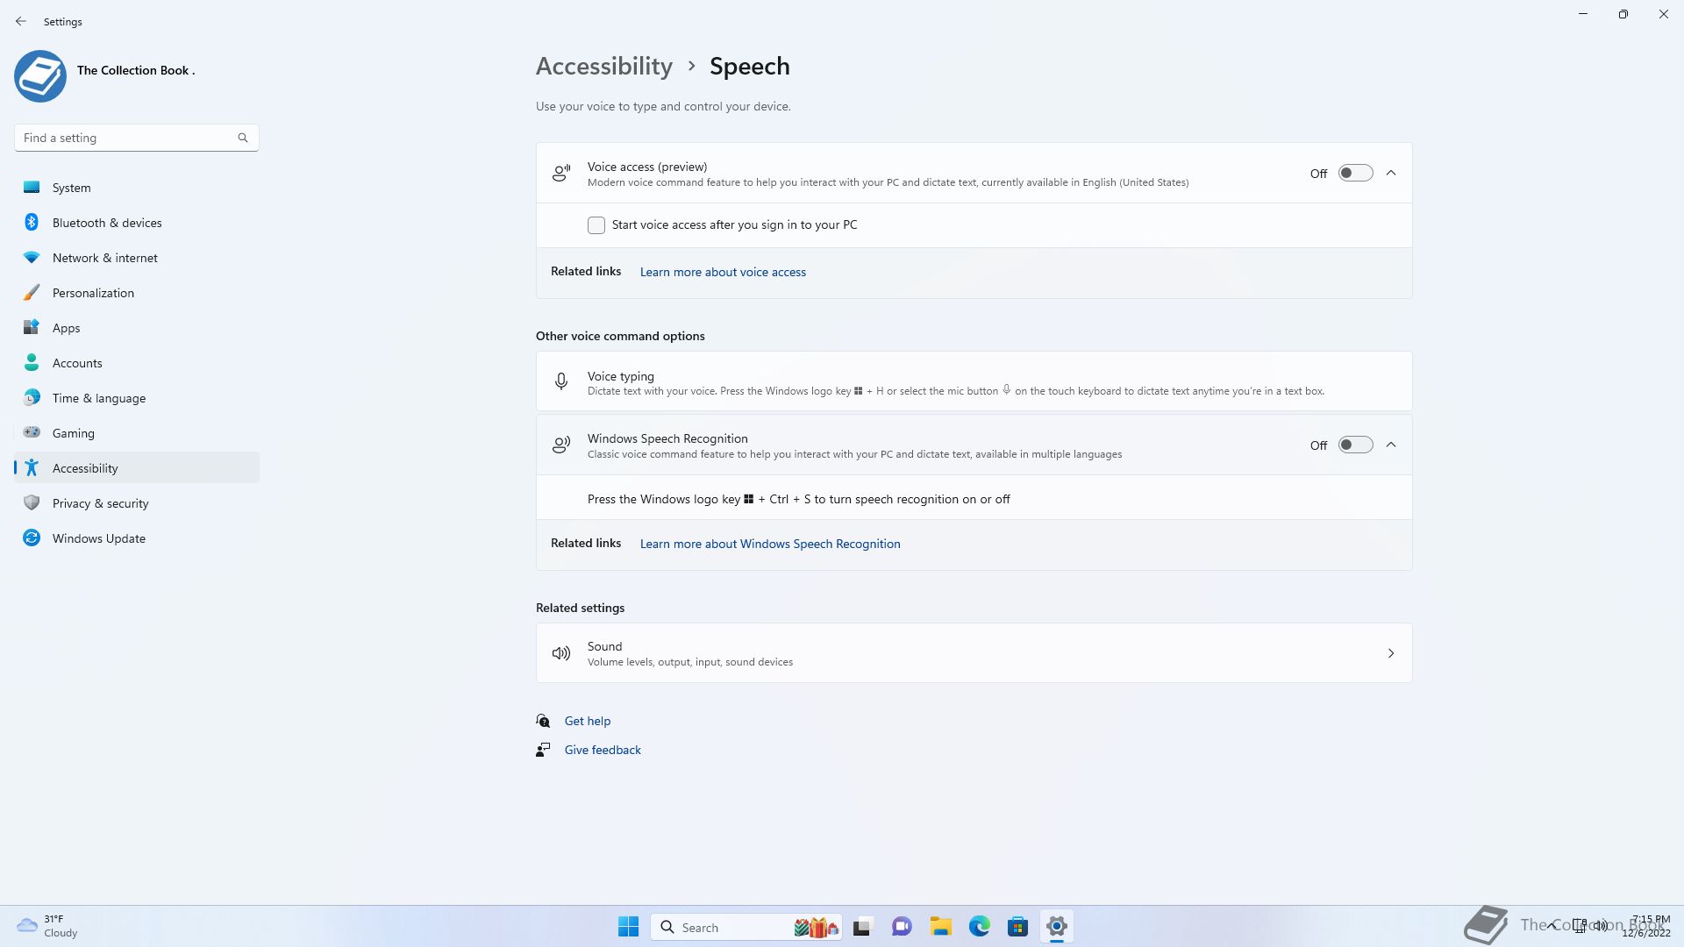Collapse the Voice access section chevron
The width and height of the screenshot is (1684, 947).
pyautogui.click(x=1391, y=174)
